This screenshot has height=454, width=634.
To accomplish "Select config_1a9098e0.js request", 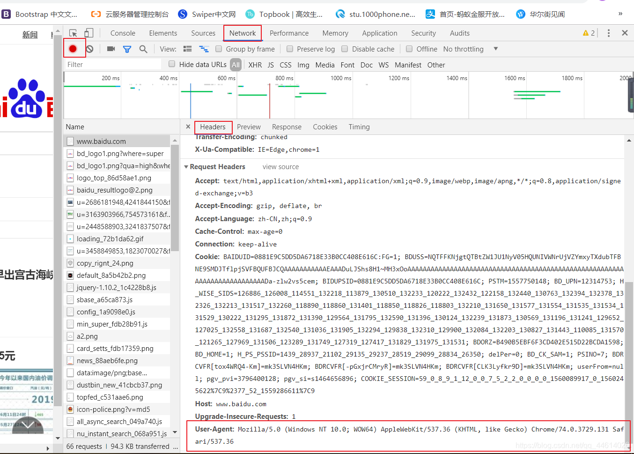I will [x=117, y=312].
